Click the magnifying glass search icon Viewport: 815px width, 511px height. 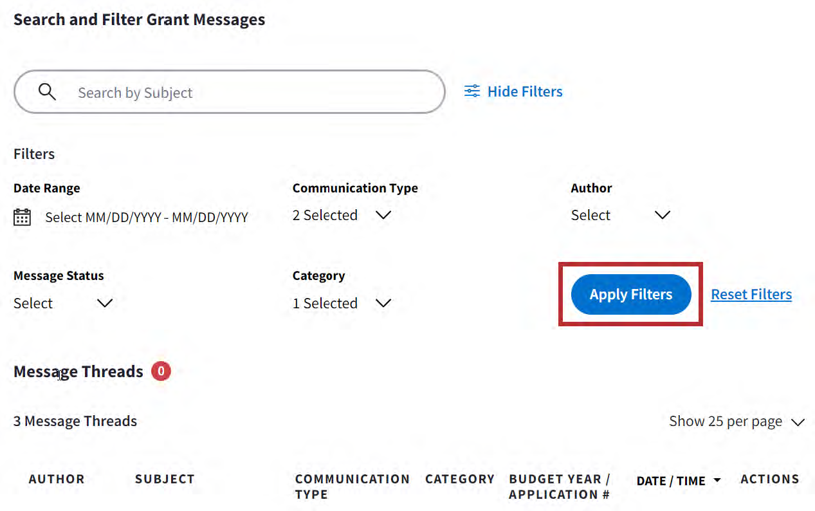coord(47,92)
